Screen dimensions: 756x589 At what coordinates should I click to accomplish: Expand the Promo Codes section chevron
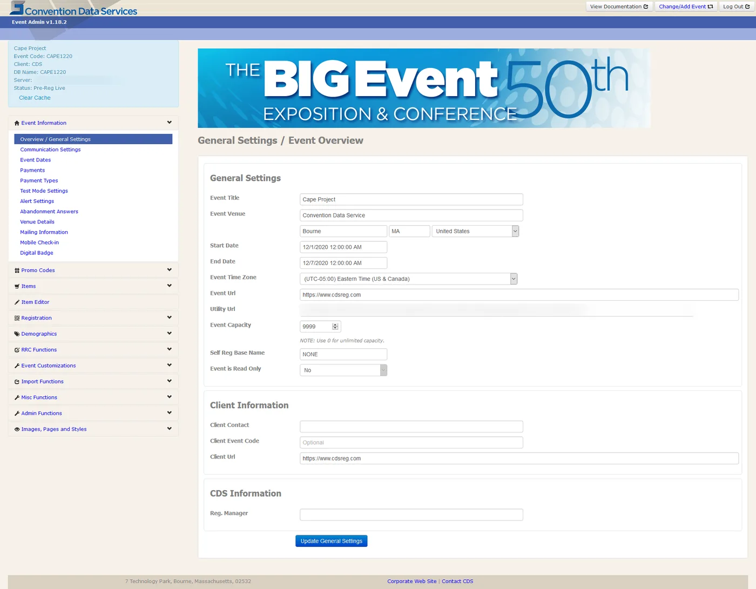coord(169,270)
